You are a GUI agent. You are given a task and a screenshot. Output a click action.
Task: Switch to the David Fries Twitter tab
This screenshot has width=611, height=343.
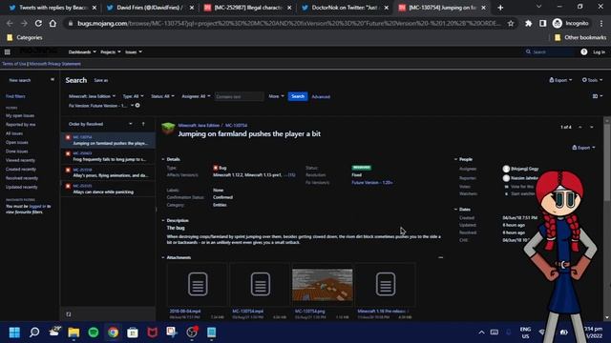click(x=150, y=8)
